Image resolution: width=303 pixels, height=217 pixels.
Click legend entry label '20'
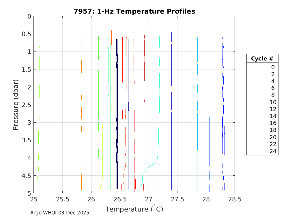coord(273,137)
